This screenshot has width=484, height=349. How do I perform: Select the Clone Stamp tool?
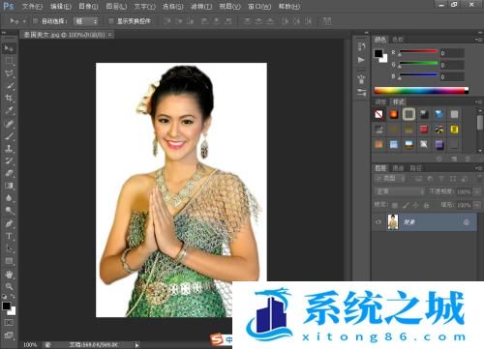point(9,148)
